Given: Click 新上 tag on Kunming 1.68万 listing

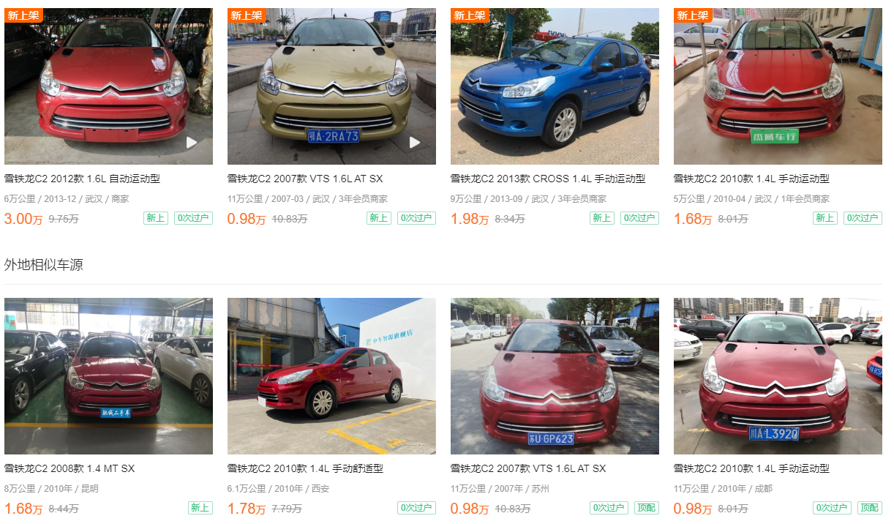Looking at the screenshot, I should (x=200, y=508).
